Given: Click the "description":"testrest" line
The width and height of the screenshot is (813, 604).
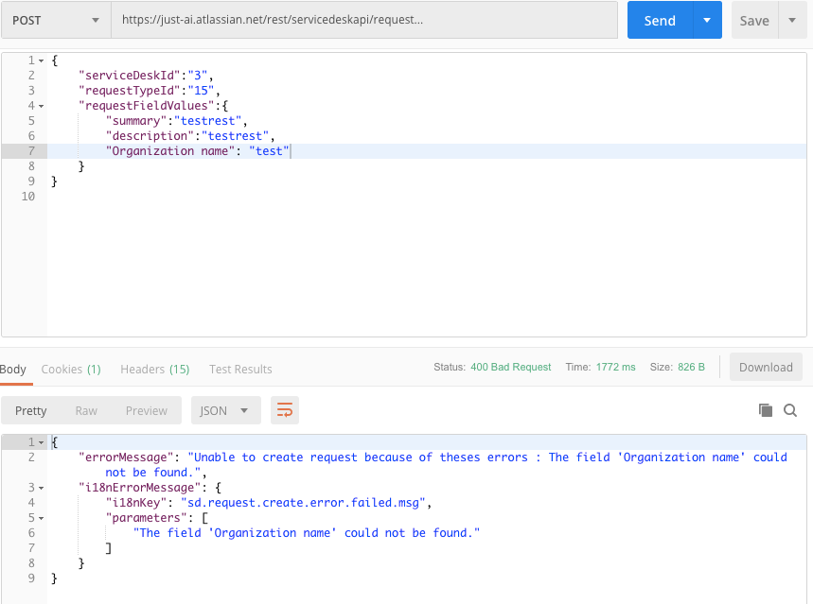Looking at the screenshot, I should click(x=190, y=136).
